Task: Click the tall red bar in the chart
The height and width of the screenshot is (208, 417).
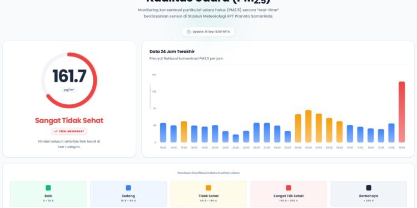Action: (x=401, y=112)
